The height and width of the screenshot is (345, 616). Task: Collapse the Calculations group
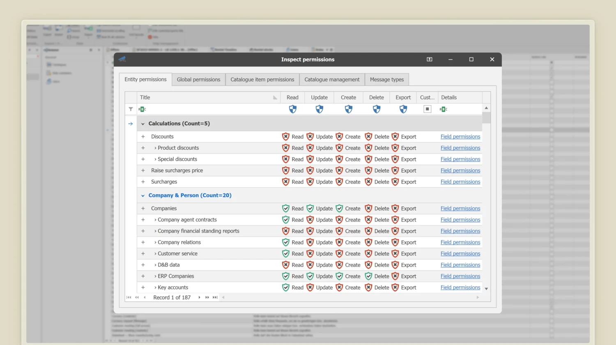click(143, 124)
